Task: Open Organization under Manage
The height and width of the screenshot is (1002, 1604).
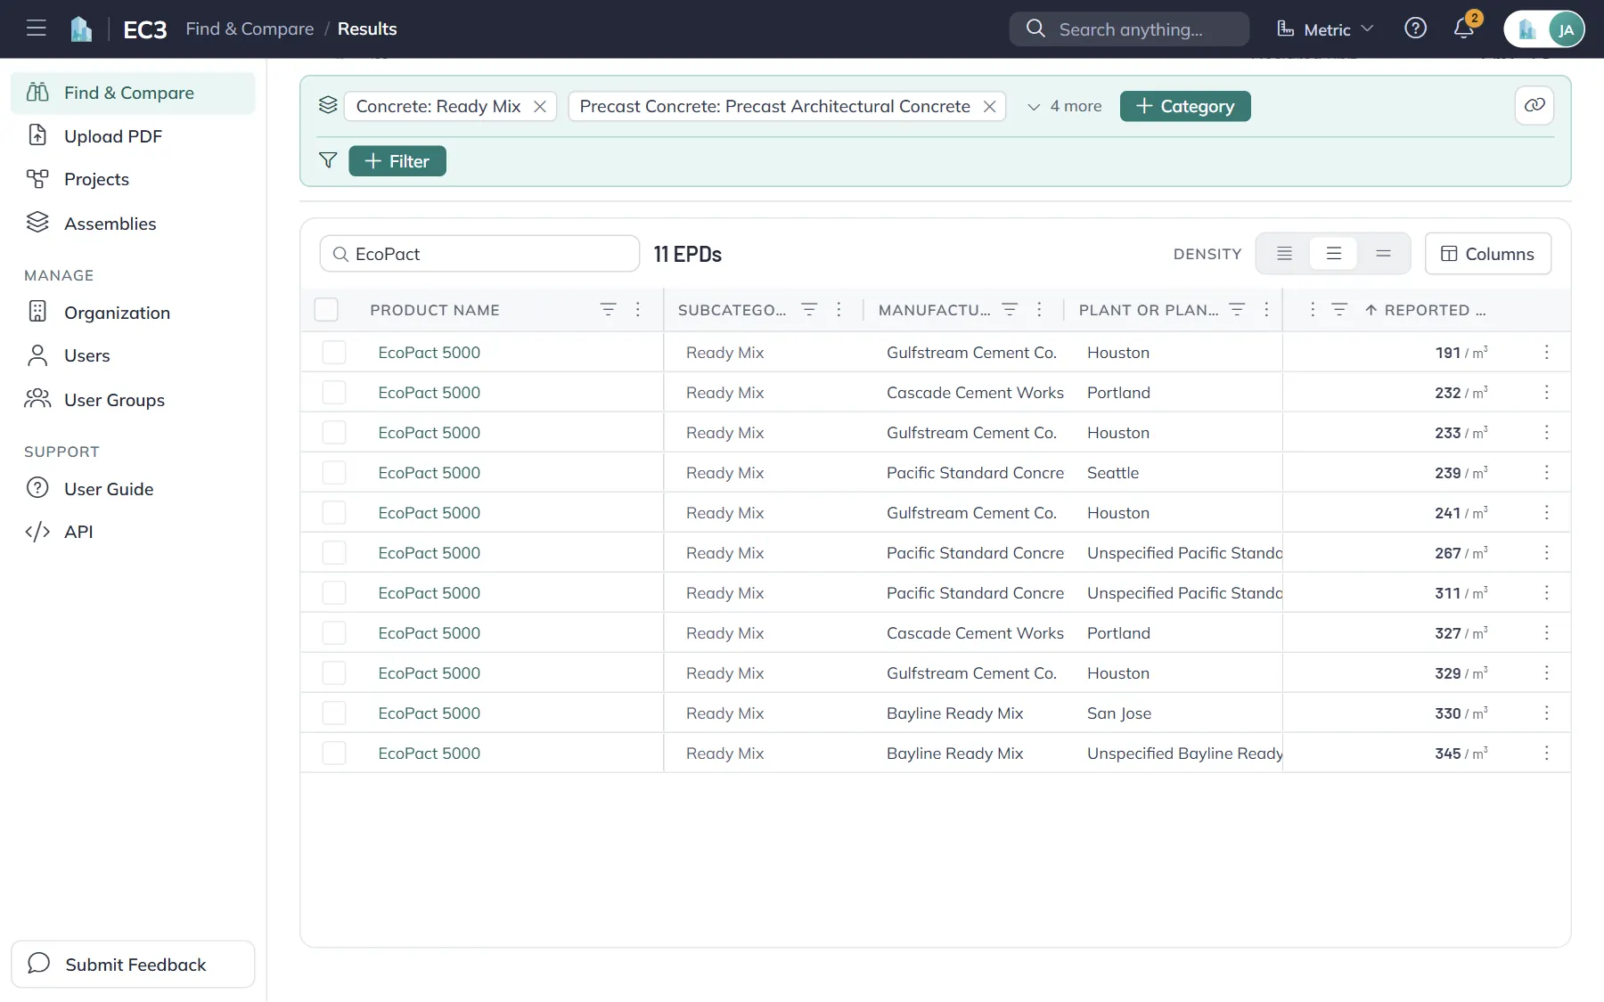Action: (x=133, y=312)
